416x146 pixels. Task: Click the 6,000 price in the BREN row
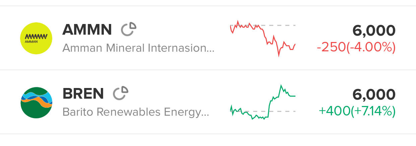[x=374, y=95]
